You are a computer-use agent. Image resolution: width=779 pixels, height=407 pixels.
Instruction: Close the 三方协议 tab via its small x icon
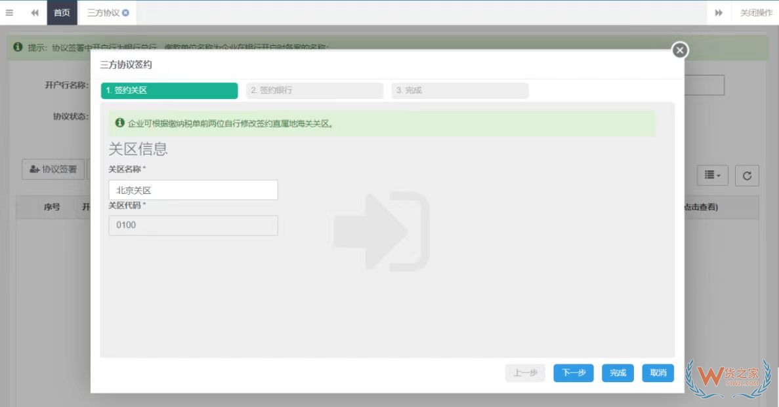126,12
